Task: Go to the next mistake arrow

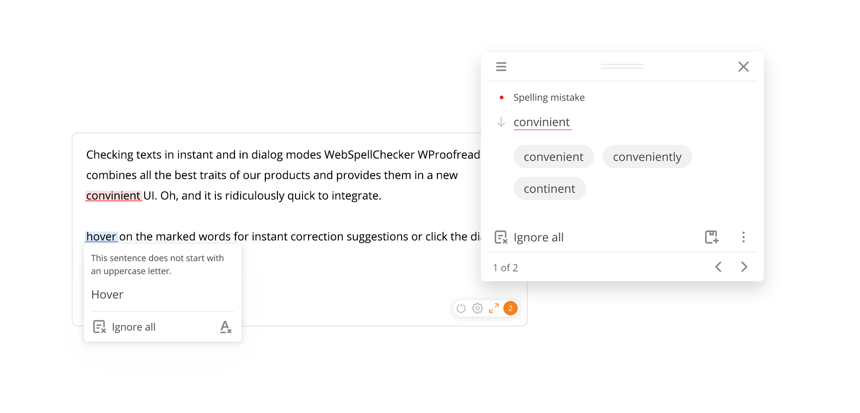Action: (x=744, y=266)
